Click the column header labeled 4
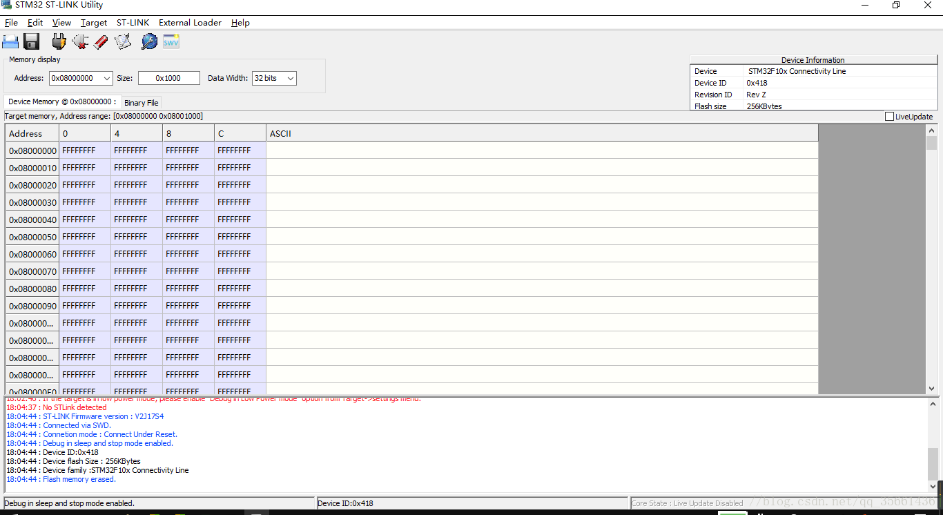The image size is (943, 515). [x=137, y=133]
